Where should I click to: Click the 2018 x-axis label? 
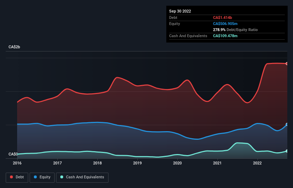point(97,163)
